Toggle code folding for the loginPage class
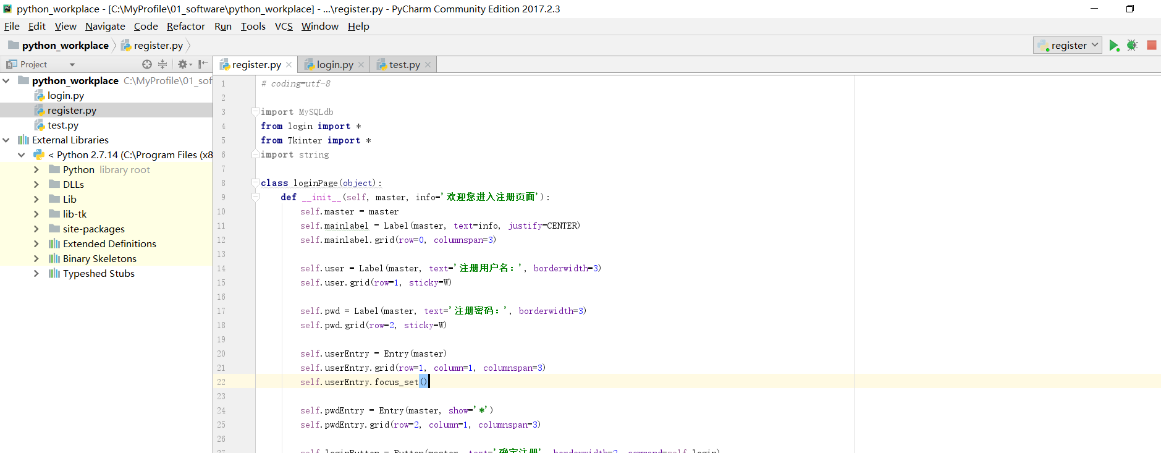The image size is (1161, 453). 255,183
